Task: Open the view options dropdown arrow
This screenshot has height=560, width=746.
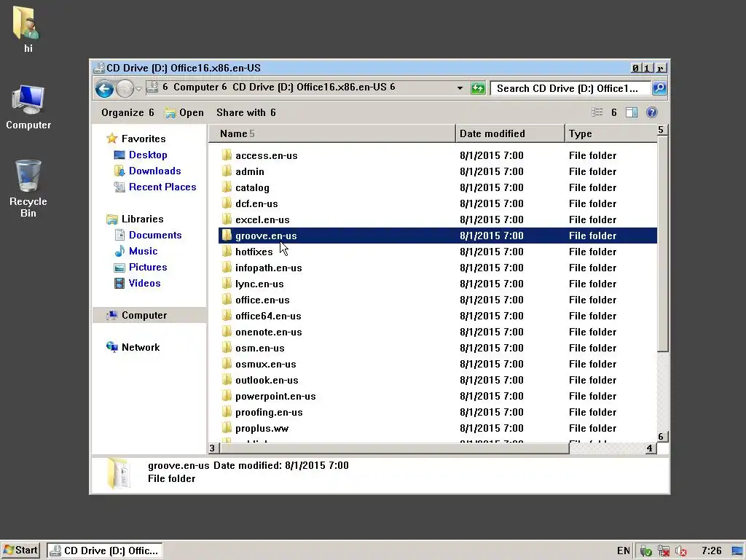Action: [613, 112]
